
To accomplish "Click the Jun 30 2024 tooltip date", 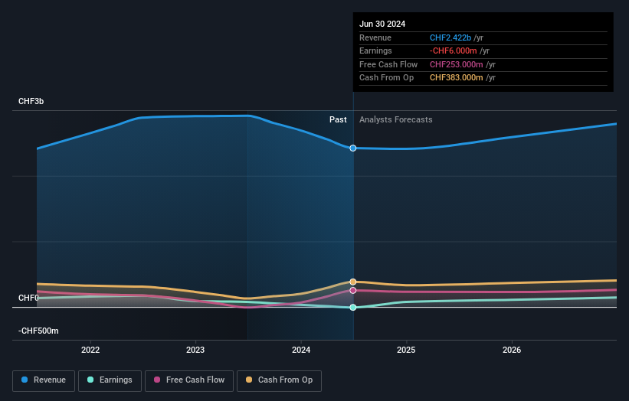I will (x=382, y=24).
